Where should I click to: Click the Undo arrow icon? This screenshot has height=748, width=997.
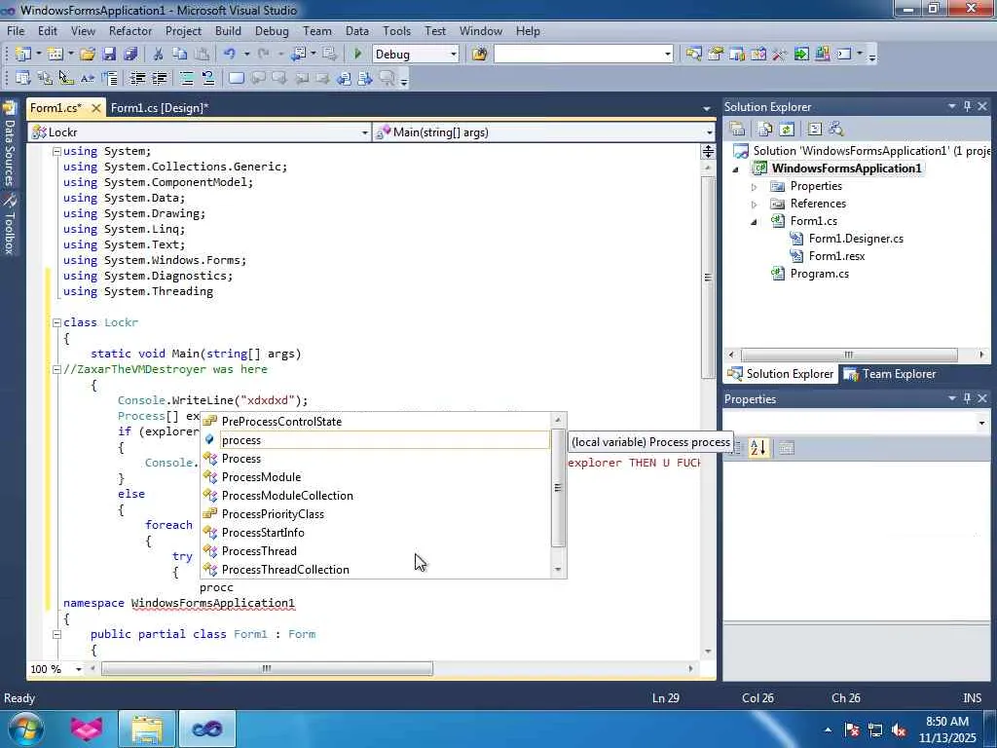230,55
